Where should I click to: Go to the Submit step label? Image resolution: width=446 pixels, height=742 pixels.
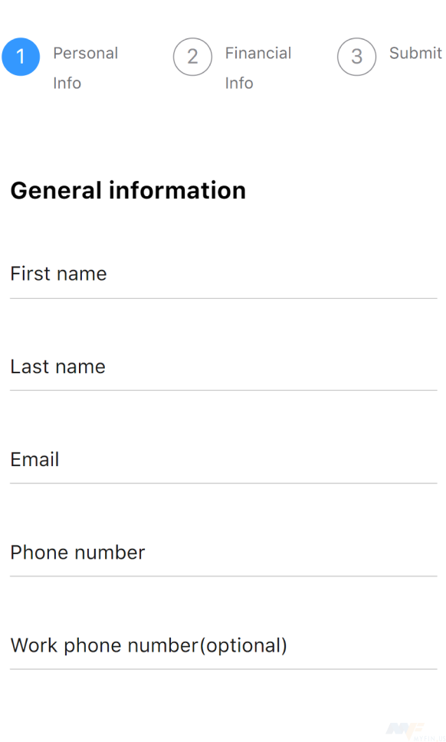415,54
